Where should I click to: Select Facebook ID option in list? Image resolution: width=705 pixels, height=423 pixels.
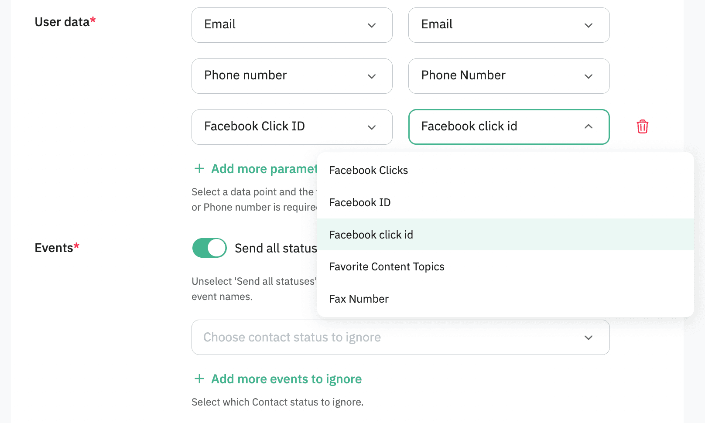tap(360, 202)
